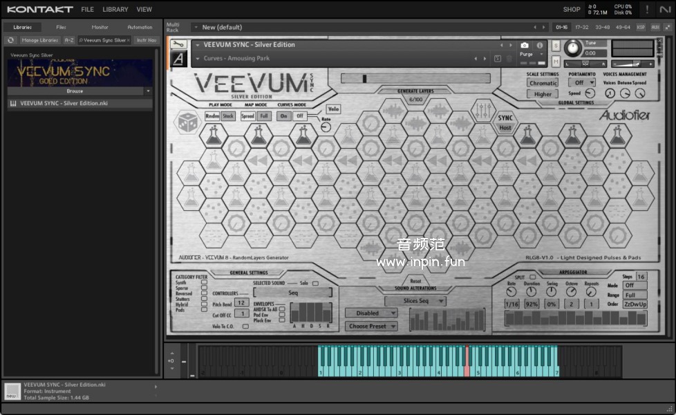The image size is (676, 415).
Task: Click the SHOP link
Action: click(571, 9)
